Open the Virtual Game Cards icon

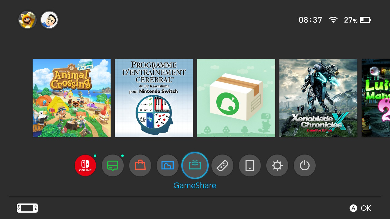(x=250, y=165)
